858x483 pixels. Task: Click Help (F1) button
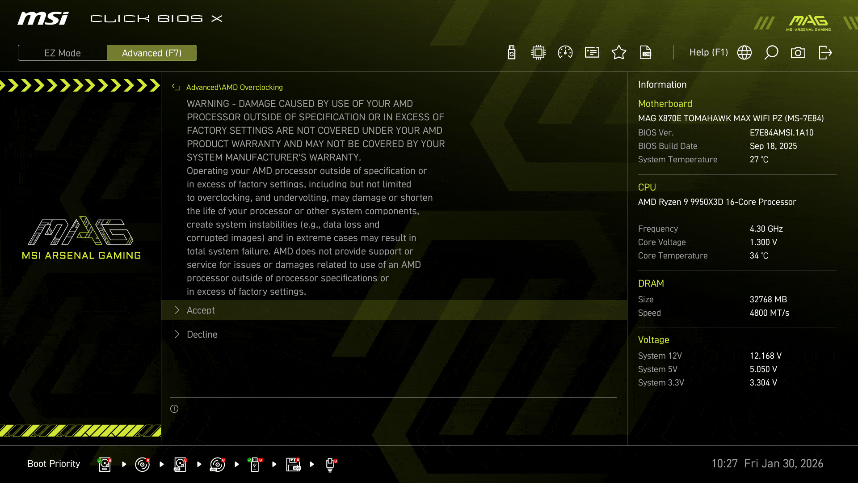[708, 53]
